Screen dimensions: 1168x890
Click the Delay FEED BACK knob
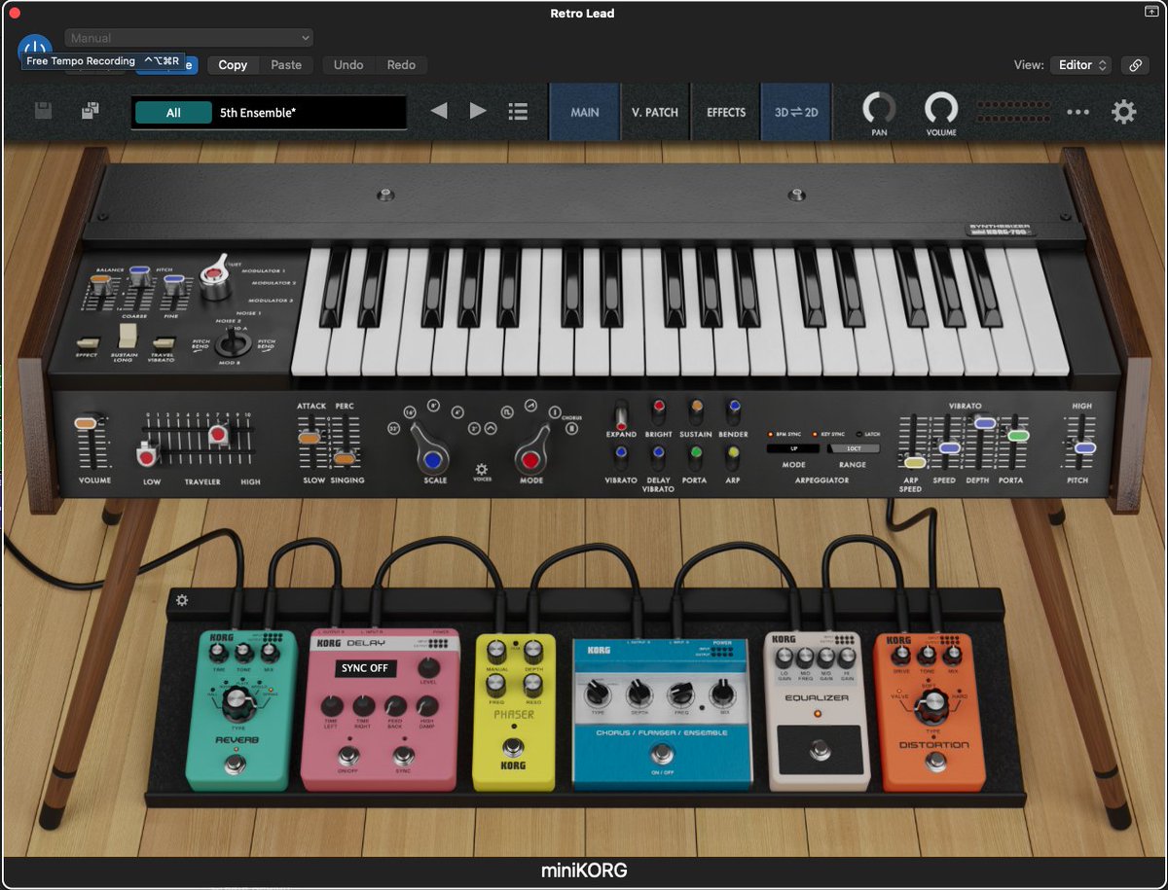click(395, 706)
